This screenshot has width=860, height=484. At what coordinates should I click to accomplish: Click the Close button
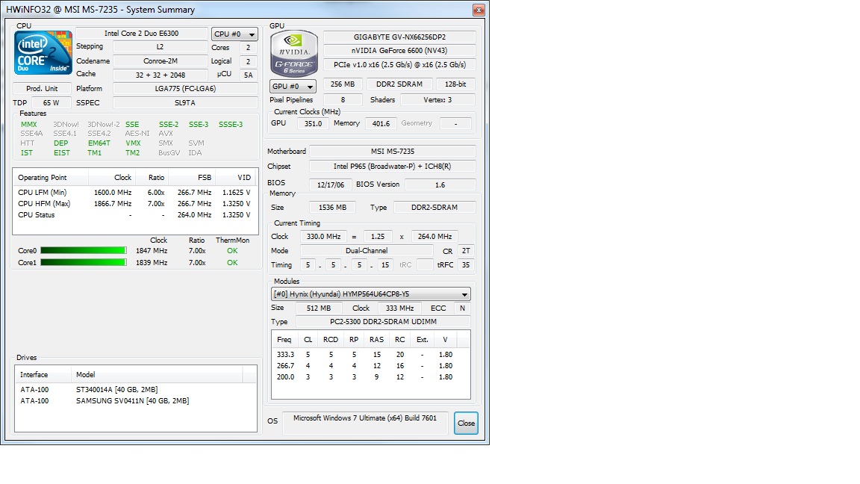466,423
